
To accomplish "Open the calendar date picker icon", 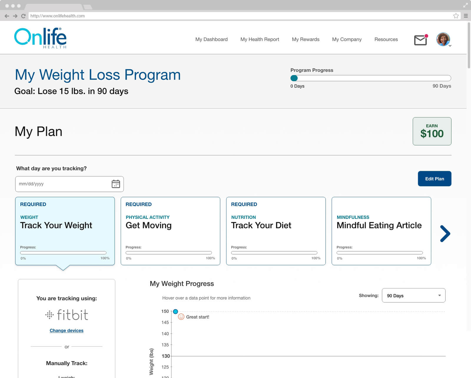I will point(116,184).
